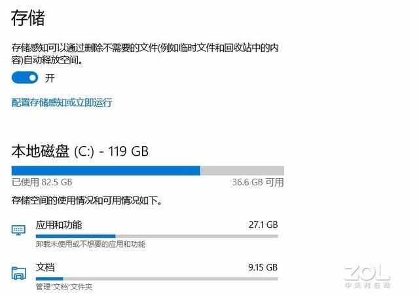
Task: Click the 36.6 GB 可用 label
Action: click(258, 182)
